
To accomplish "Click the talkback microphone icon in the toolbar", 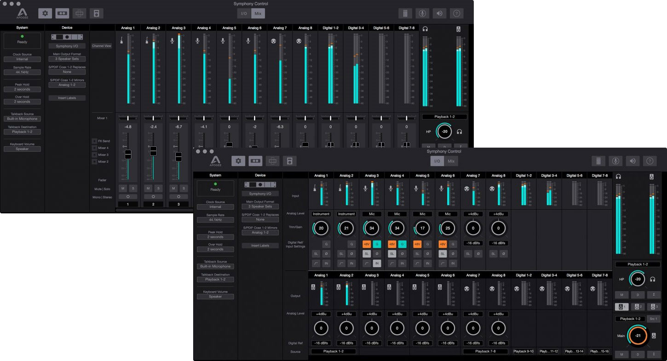I will point(615,161).
